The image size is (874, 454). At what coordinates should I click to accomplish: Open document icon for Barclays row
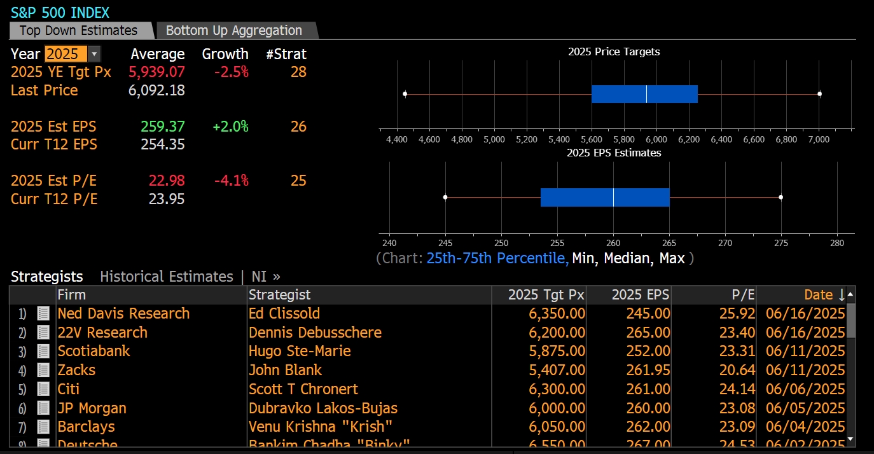click(43, 427)
